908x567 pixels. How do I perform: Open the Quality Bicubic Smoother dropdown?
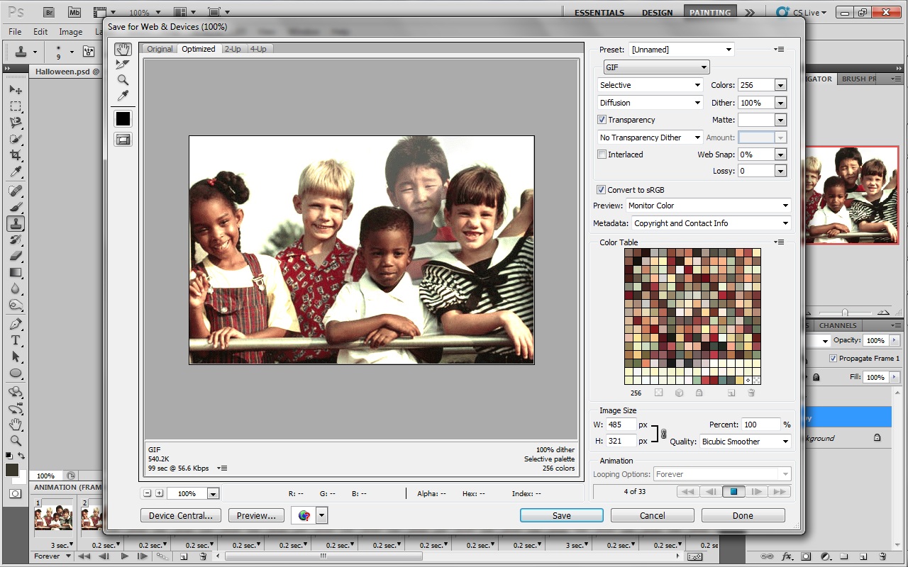coord(745,442)
